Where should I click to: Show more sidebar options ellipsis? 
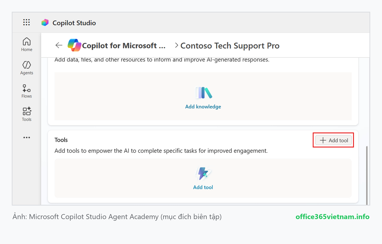pyautogui.click(x=27, y=138)
